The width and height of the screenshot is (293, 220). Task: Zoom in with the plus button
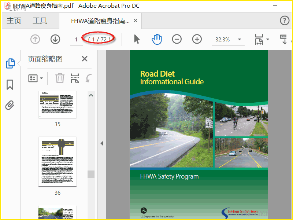[197, 39]
